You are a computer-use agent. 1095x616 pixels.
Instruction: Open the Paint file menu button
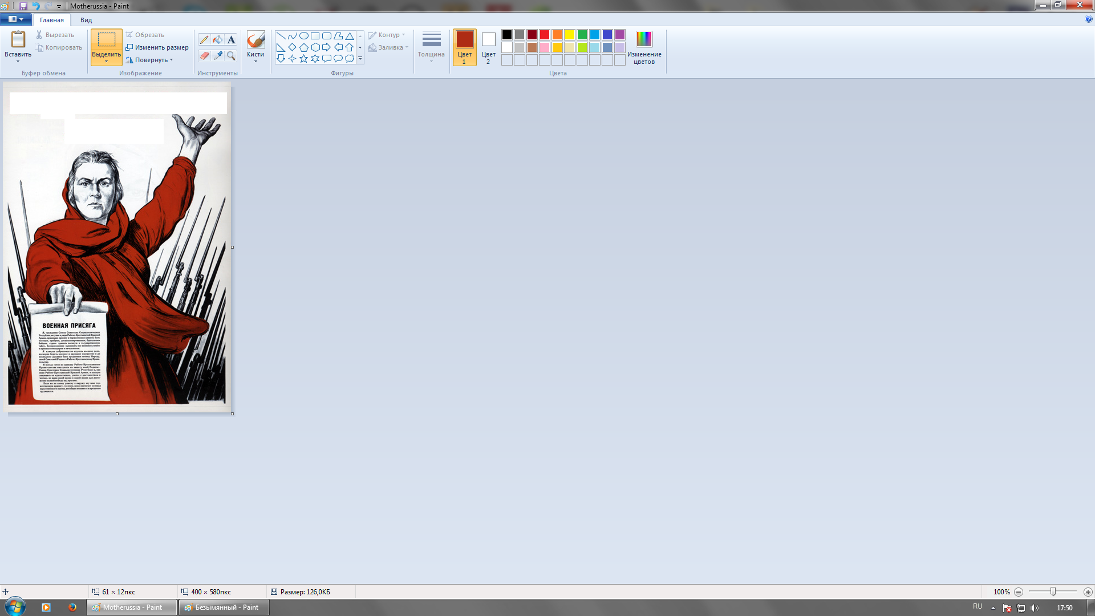click(x=16, y=19)
